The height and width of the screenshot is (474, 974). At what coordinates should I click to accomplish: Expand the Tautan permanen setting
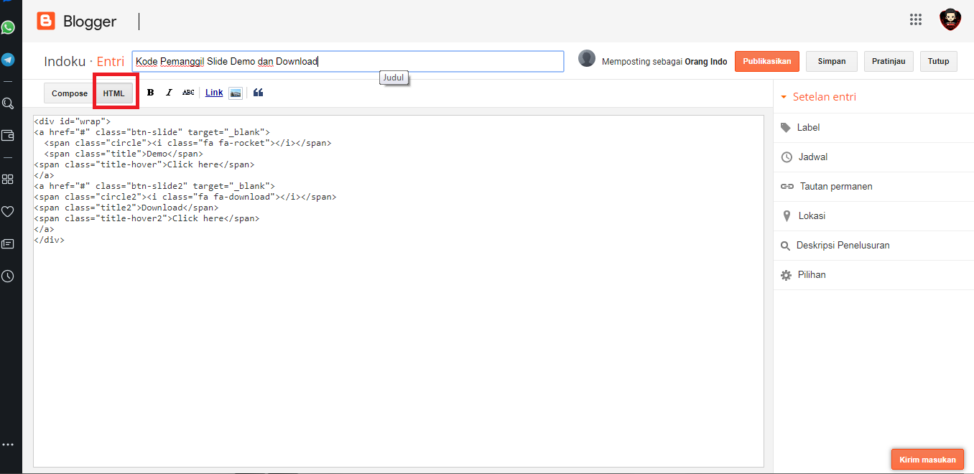(873, 186)
